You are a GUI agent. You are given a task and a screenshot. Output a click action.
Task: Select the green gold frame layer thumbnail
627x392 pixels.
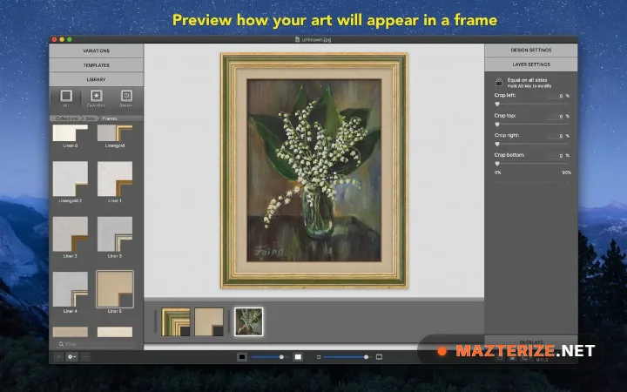coord(176,322)
